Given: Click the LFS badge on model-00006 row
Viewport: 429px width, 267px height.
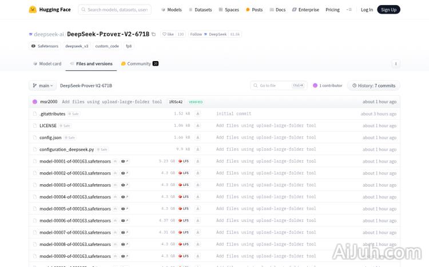Looking at the screenshot, I should coord(184,220).
